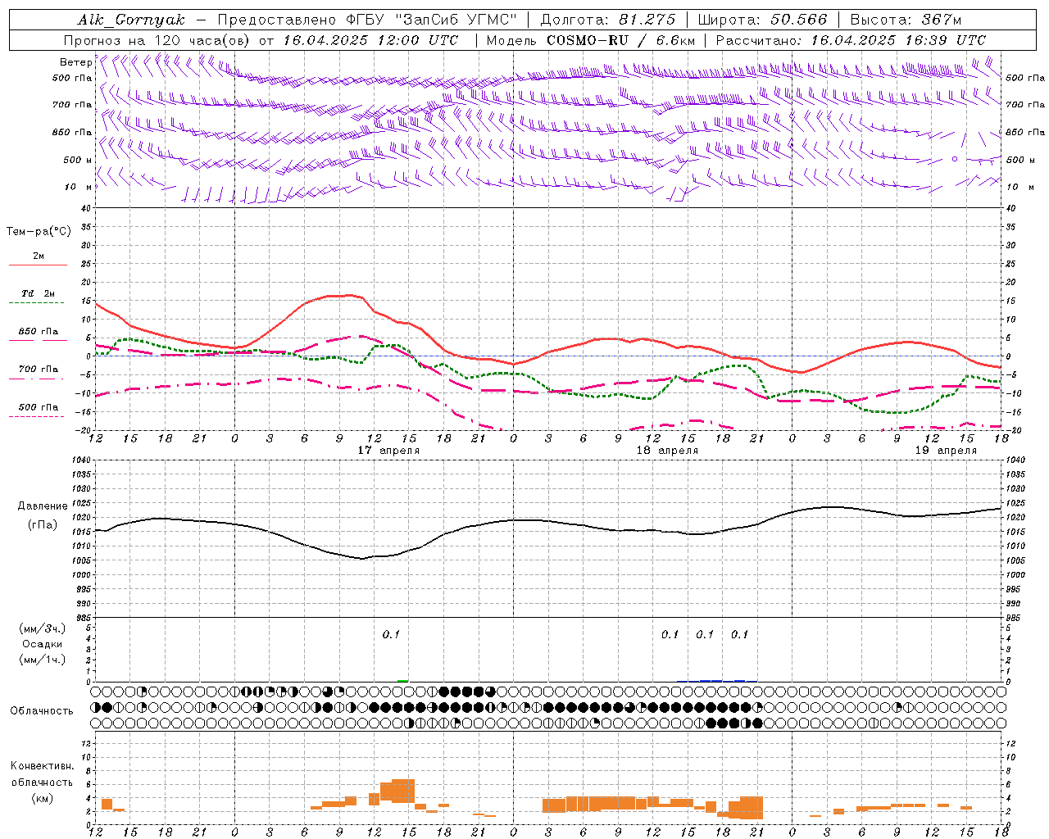Click the '10 м' wind level label on left
Viewport: 1049px width, 839px height.
tap(79, 188)
